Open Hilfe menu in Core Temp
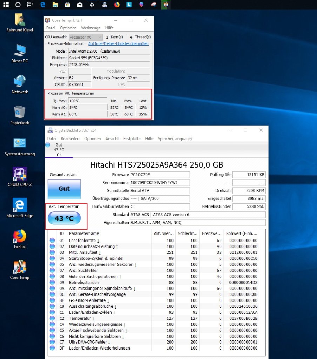Image resolution: width=317 pixels, height=359 pixels. click(109, 28)
